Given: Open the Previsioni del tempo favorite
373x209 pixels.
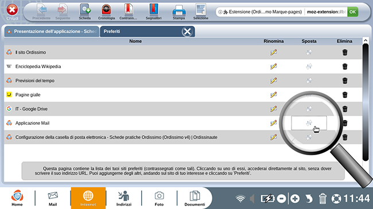Looking at the screenshot, I should [35, 81].
